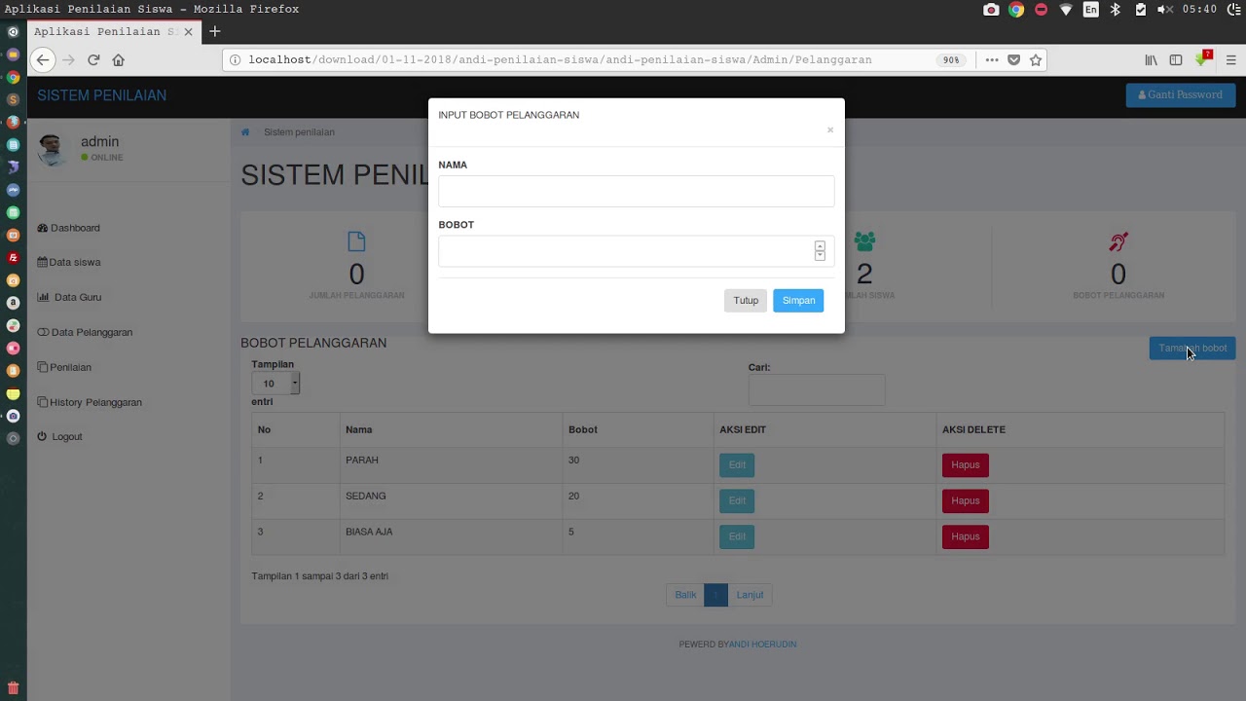This screenshot has height=701, width=1246.
Task: Click the Lanjut pagination button
Action: (750, 595)
